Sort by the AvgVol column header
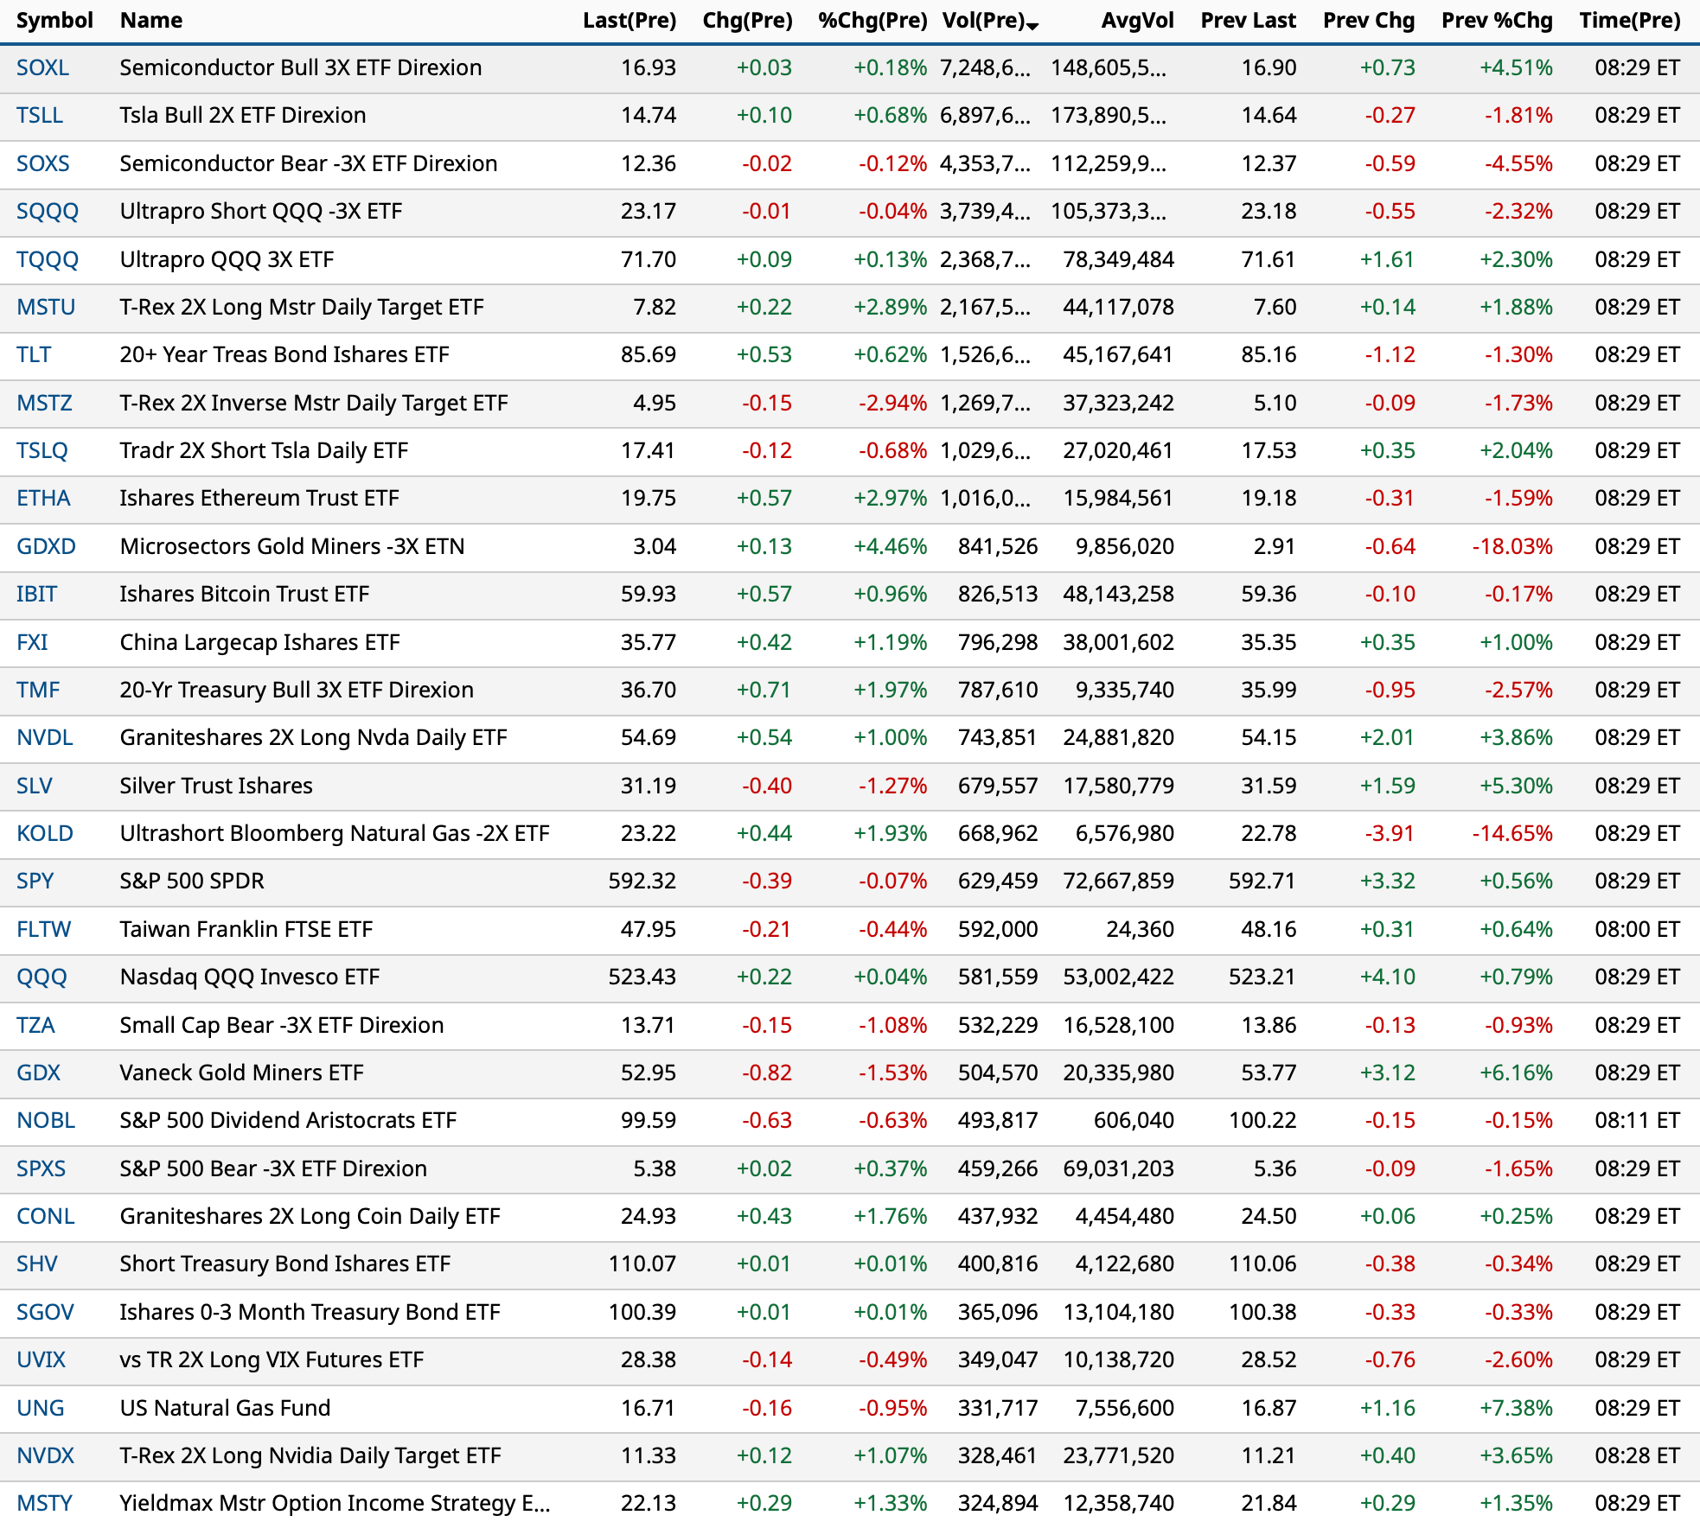Screen dimensions: 1700x1528 tap(1137, 21)
